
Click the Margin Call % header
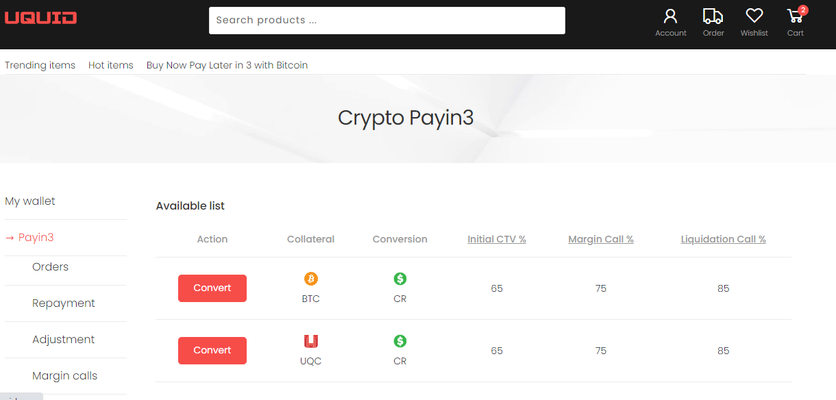point(601,239)
